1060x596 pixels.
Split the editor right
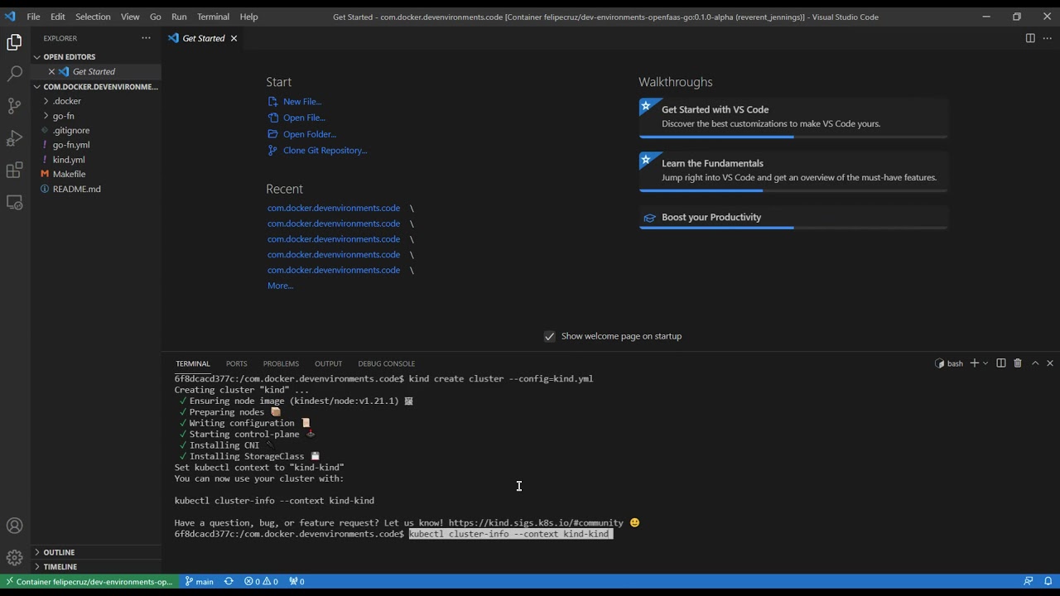pos(1030,38)
